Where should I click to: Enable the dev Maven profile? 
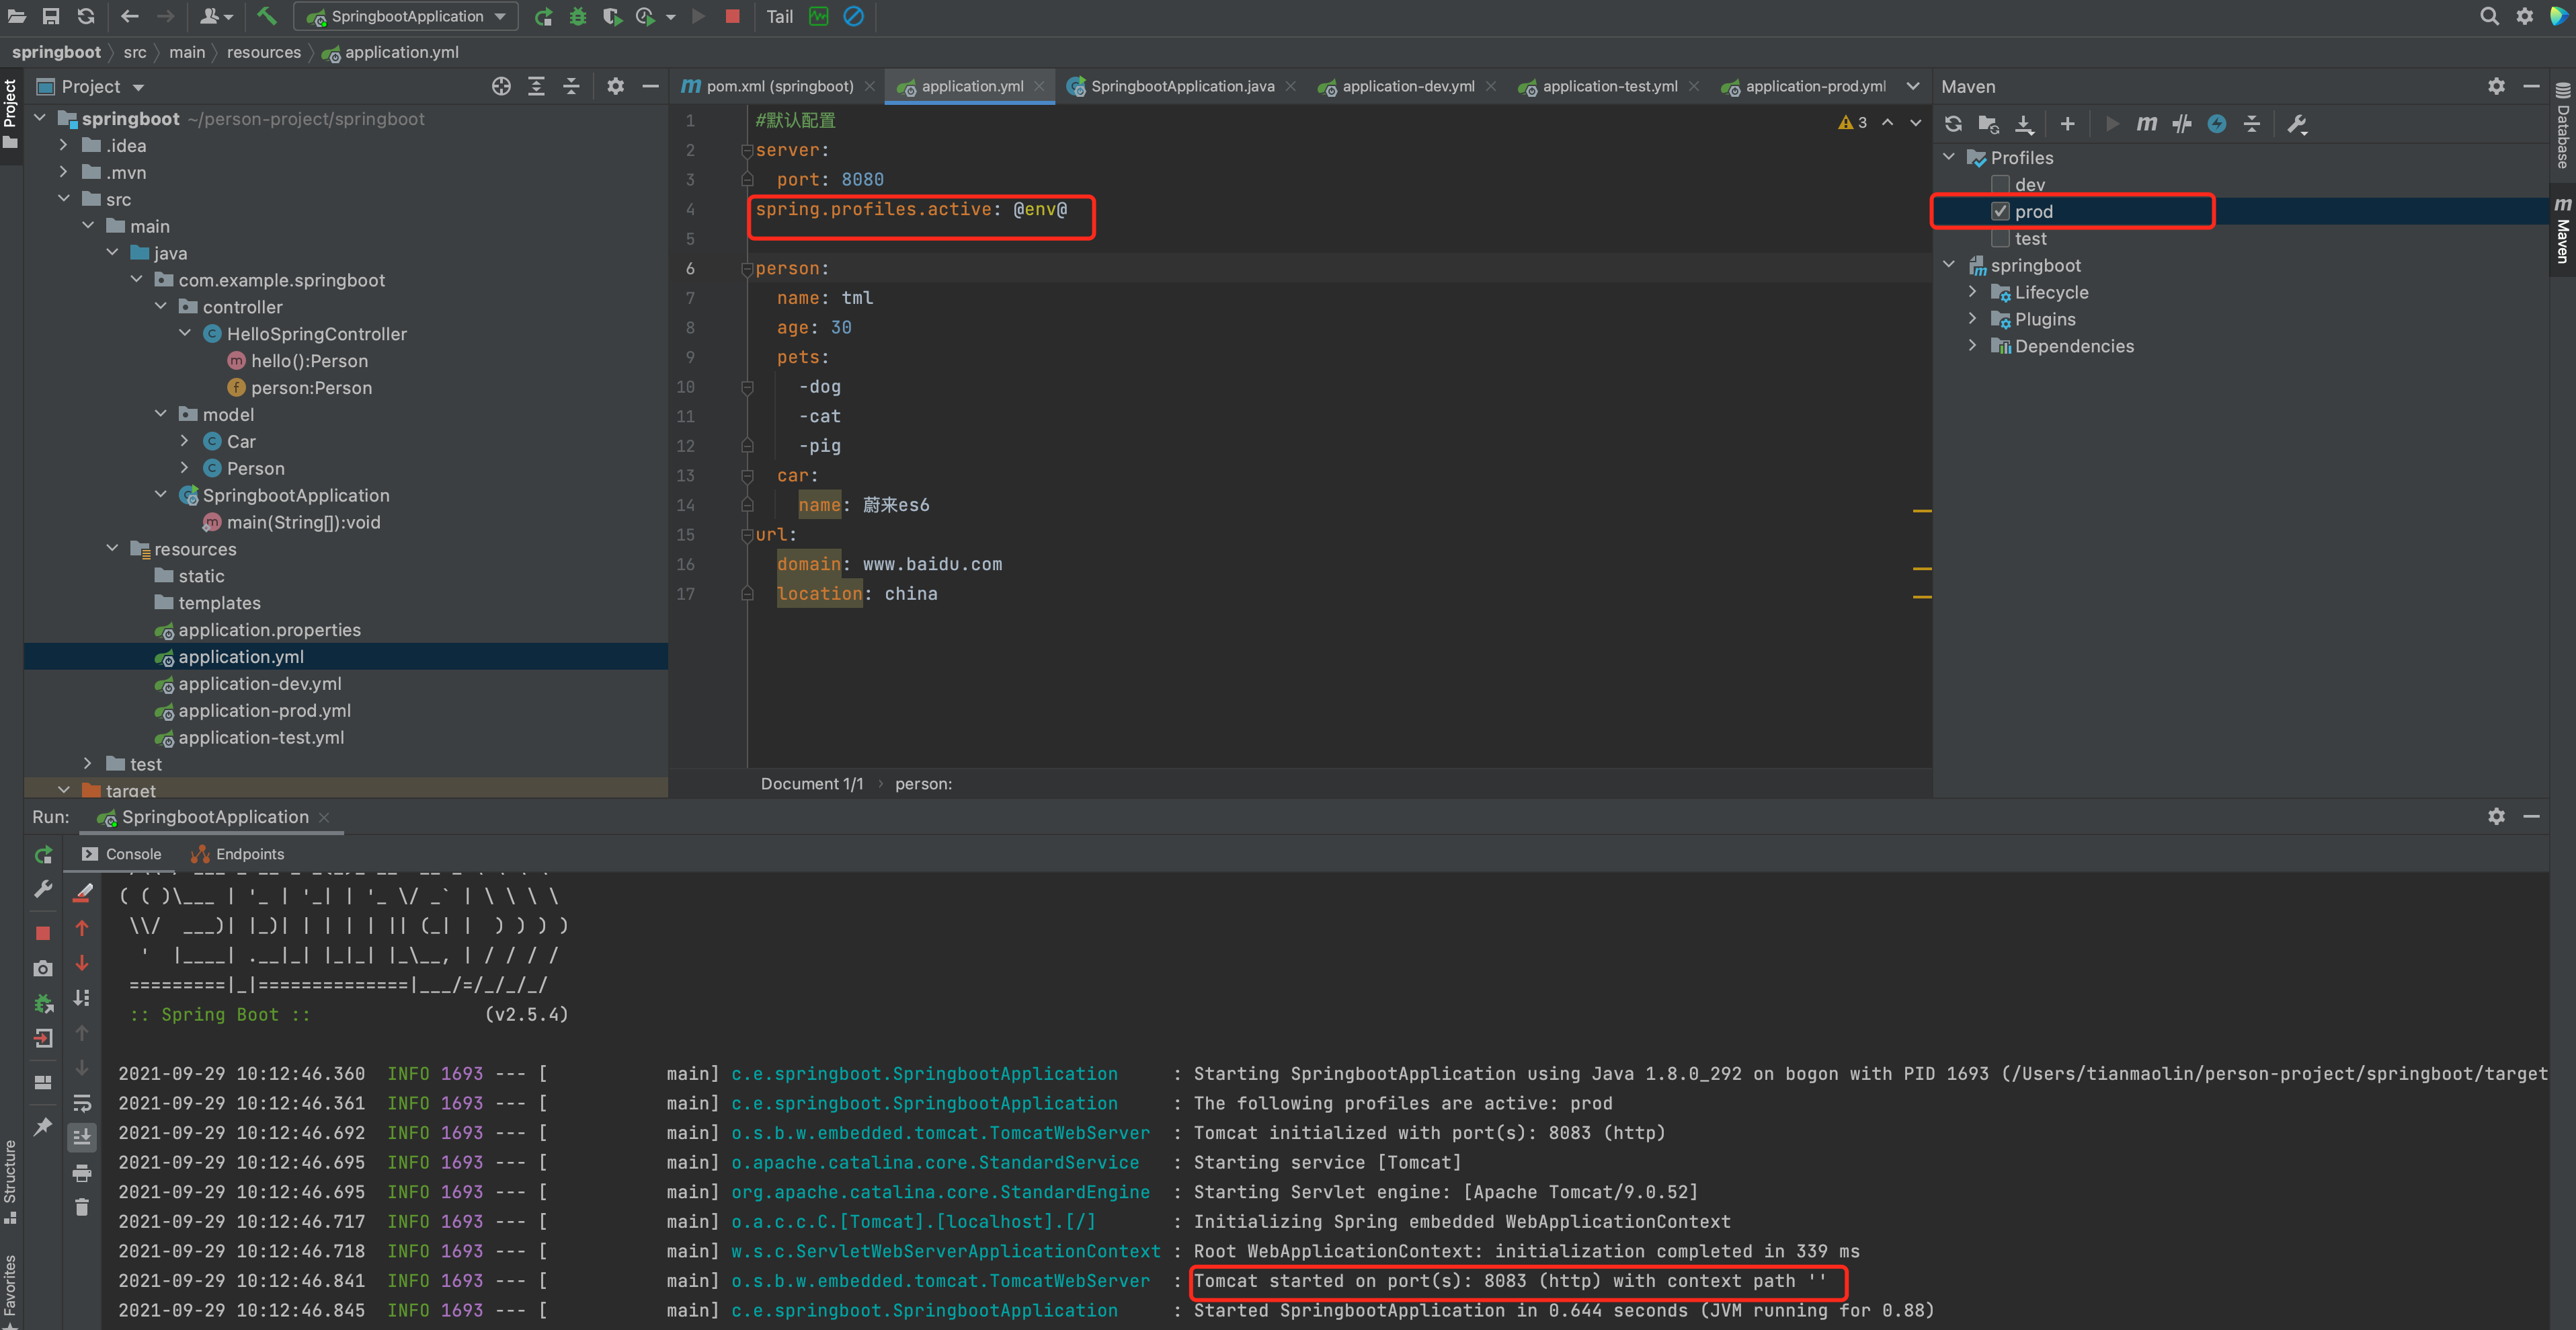click(2001, 185)
